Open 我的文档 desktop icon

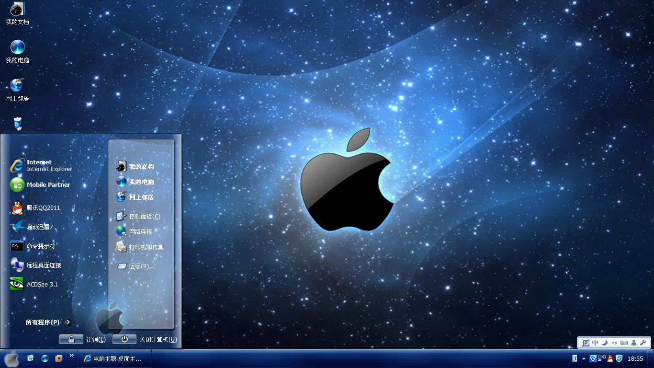(17, 13)
